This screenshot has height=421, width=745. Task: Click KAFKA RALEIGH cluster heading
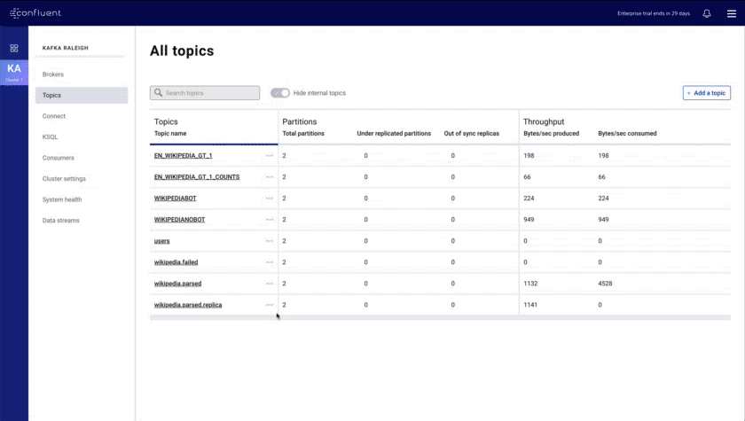[x=65, y=48]
